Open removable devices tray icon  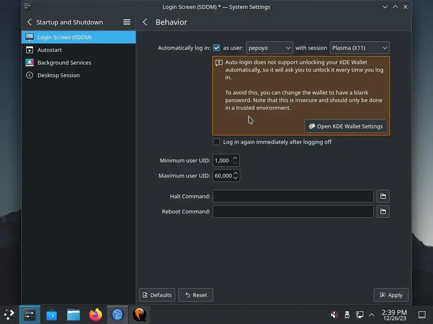[347, 315]
